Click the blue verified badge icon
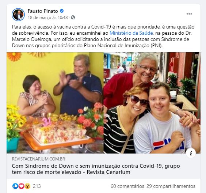Image resolution: width=206 pixels, height=193 pixels. tap(62, 11)
